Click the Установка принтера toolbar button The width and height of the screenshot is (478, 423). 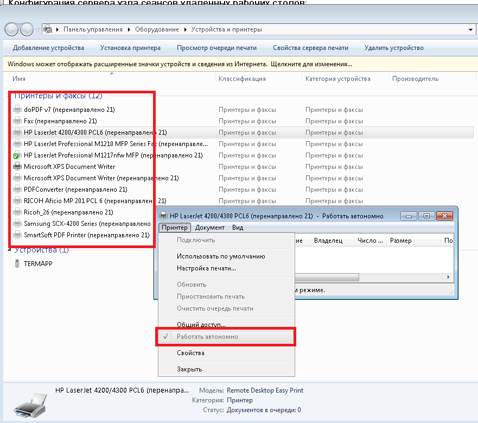(130, 48)
